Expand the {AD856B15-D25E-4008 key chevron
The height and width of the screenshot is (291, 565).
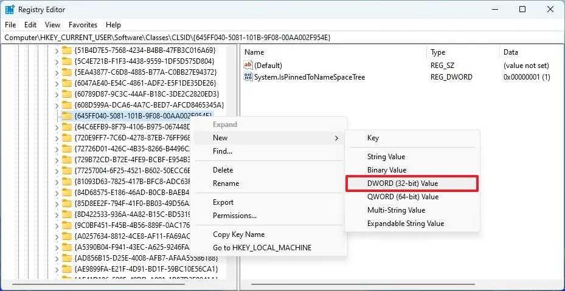(57, 258)
